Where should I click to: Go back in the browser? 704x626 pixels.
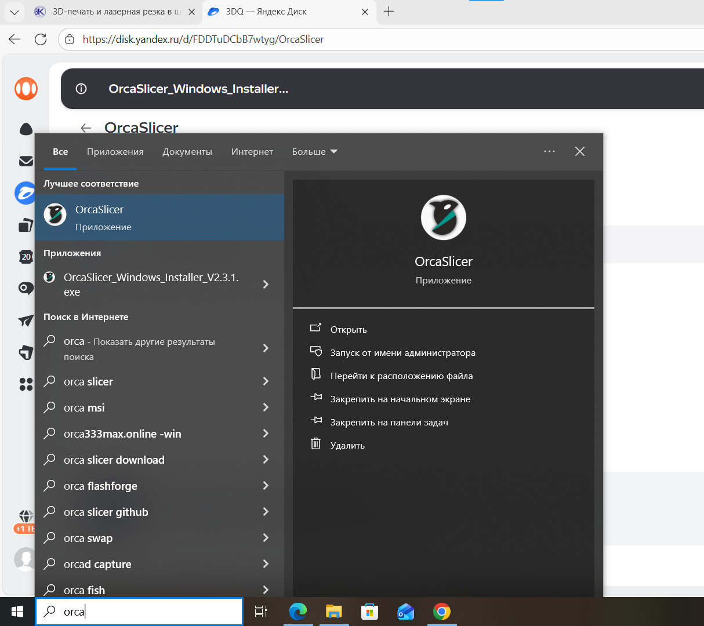[14, 39]
